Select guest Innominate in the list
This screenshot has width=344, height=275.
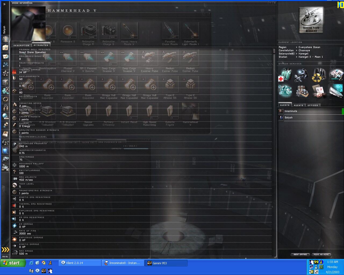click(x=311, y=111)
